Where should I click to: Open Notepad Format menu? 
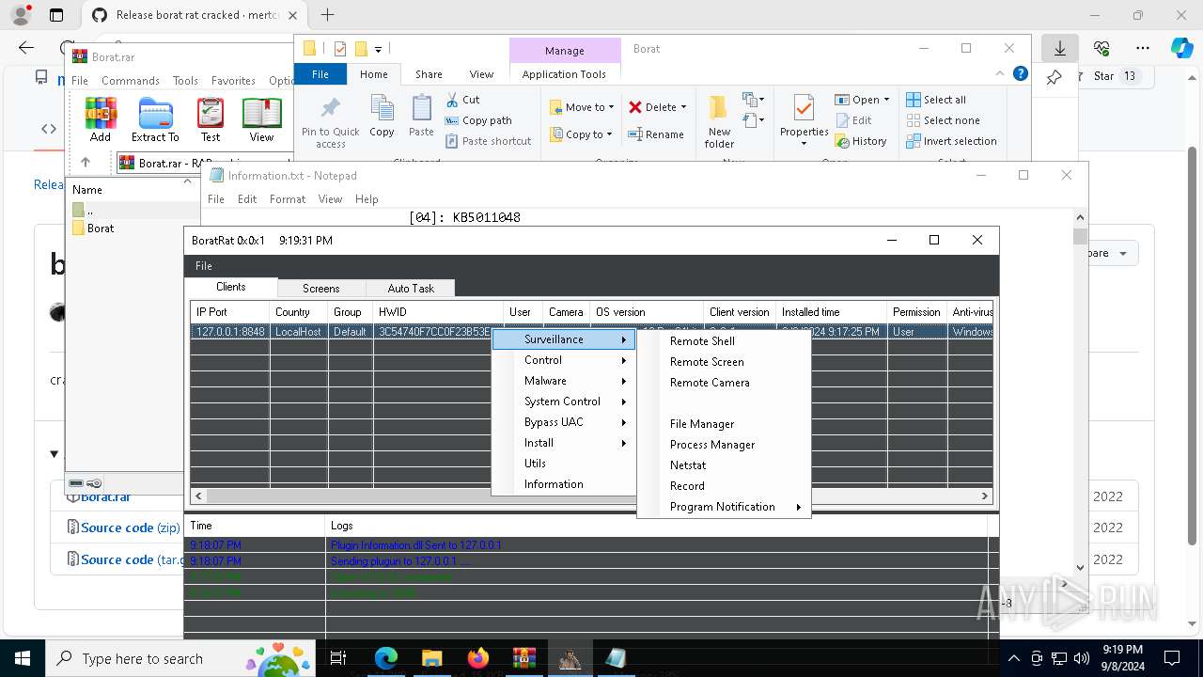288,199
